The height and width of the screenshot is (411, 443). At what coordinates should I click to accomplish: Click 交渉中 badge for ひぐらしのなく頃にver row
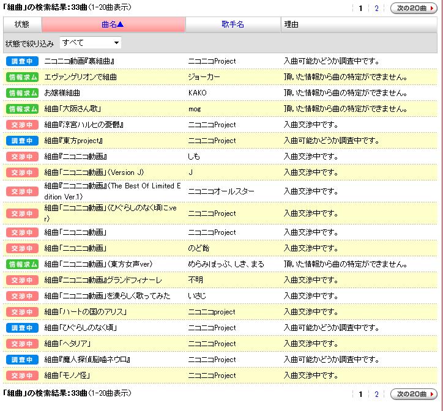pyautogui.click(x=22, y=213)
